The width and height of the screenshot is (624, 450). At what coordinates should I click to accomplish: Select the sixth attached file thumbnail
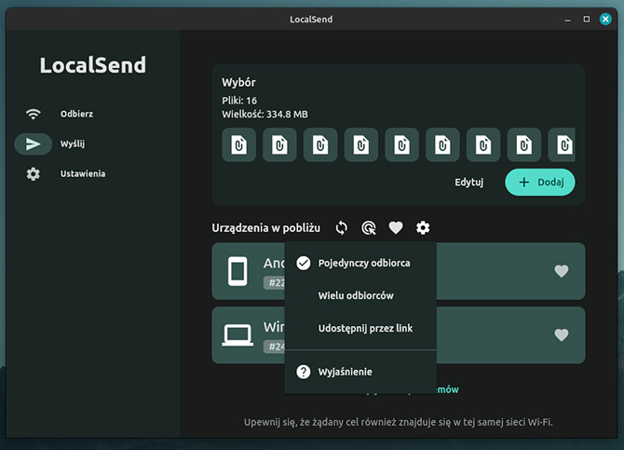click(x=442, y=144)
